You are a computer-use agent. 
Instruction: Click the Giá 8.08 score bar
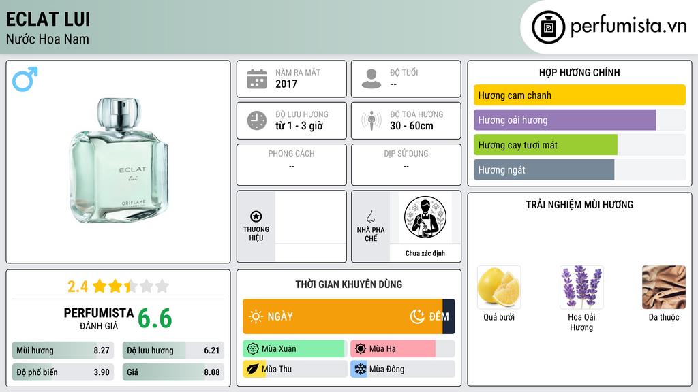coord(173,372)
